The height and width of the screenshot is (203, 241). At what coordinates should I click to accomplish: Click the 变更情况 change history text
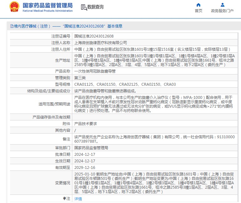154,183
